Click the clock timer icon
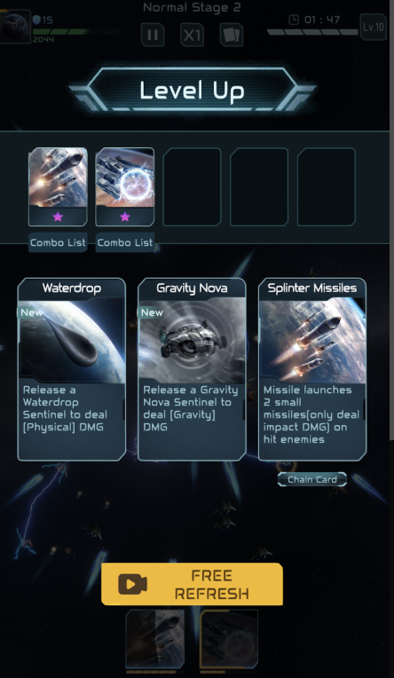The image size is (394, 678). (294, 20)
